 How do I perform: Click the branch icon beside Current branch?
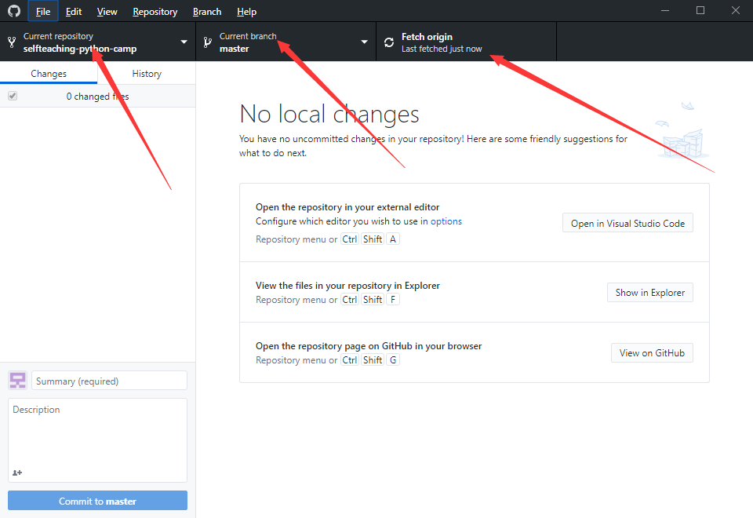point(207,42)
